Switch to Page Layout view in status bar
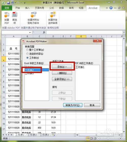Viewport: 127px width, 142px height. click(x=91, y=138)
